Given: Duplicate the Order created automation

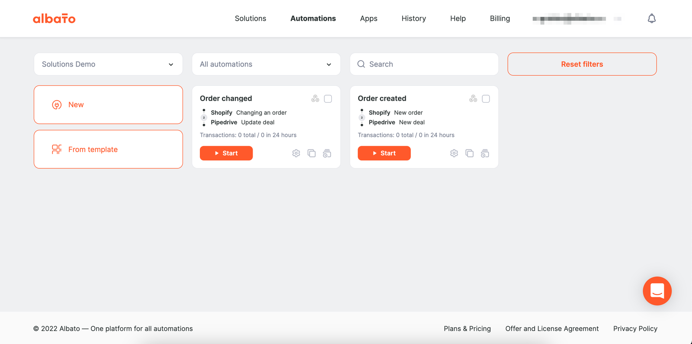Looking at the screenshot, I should click(469, 153).
